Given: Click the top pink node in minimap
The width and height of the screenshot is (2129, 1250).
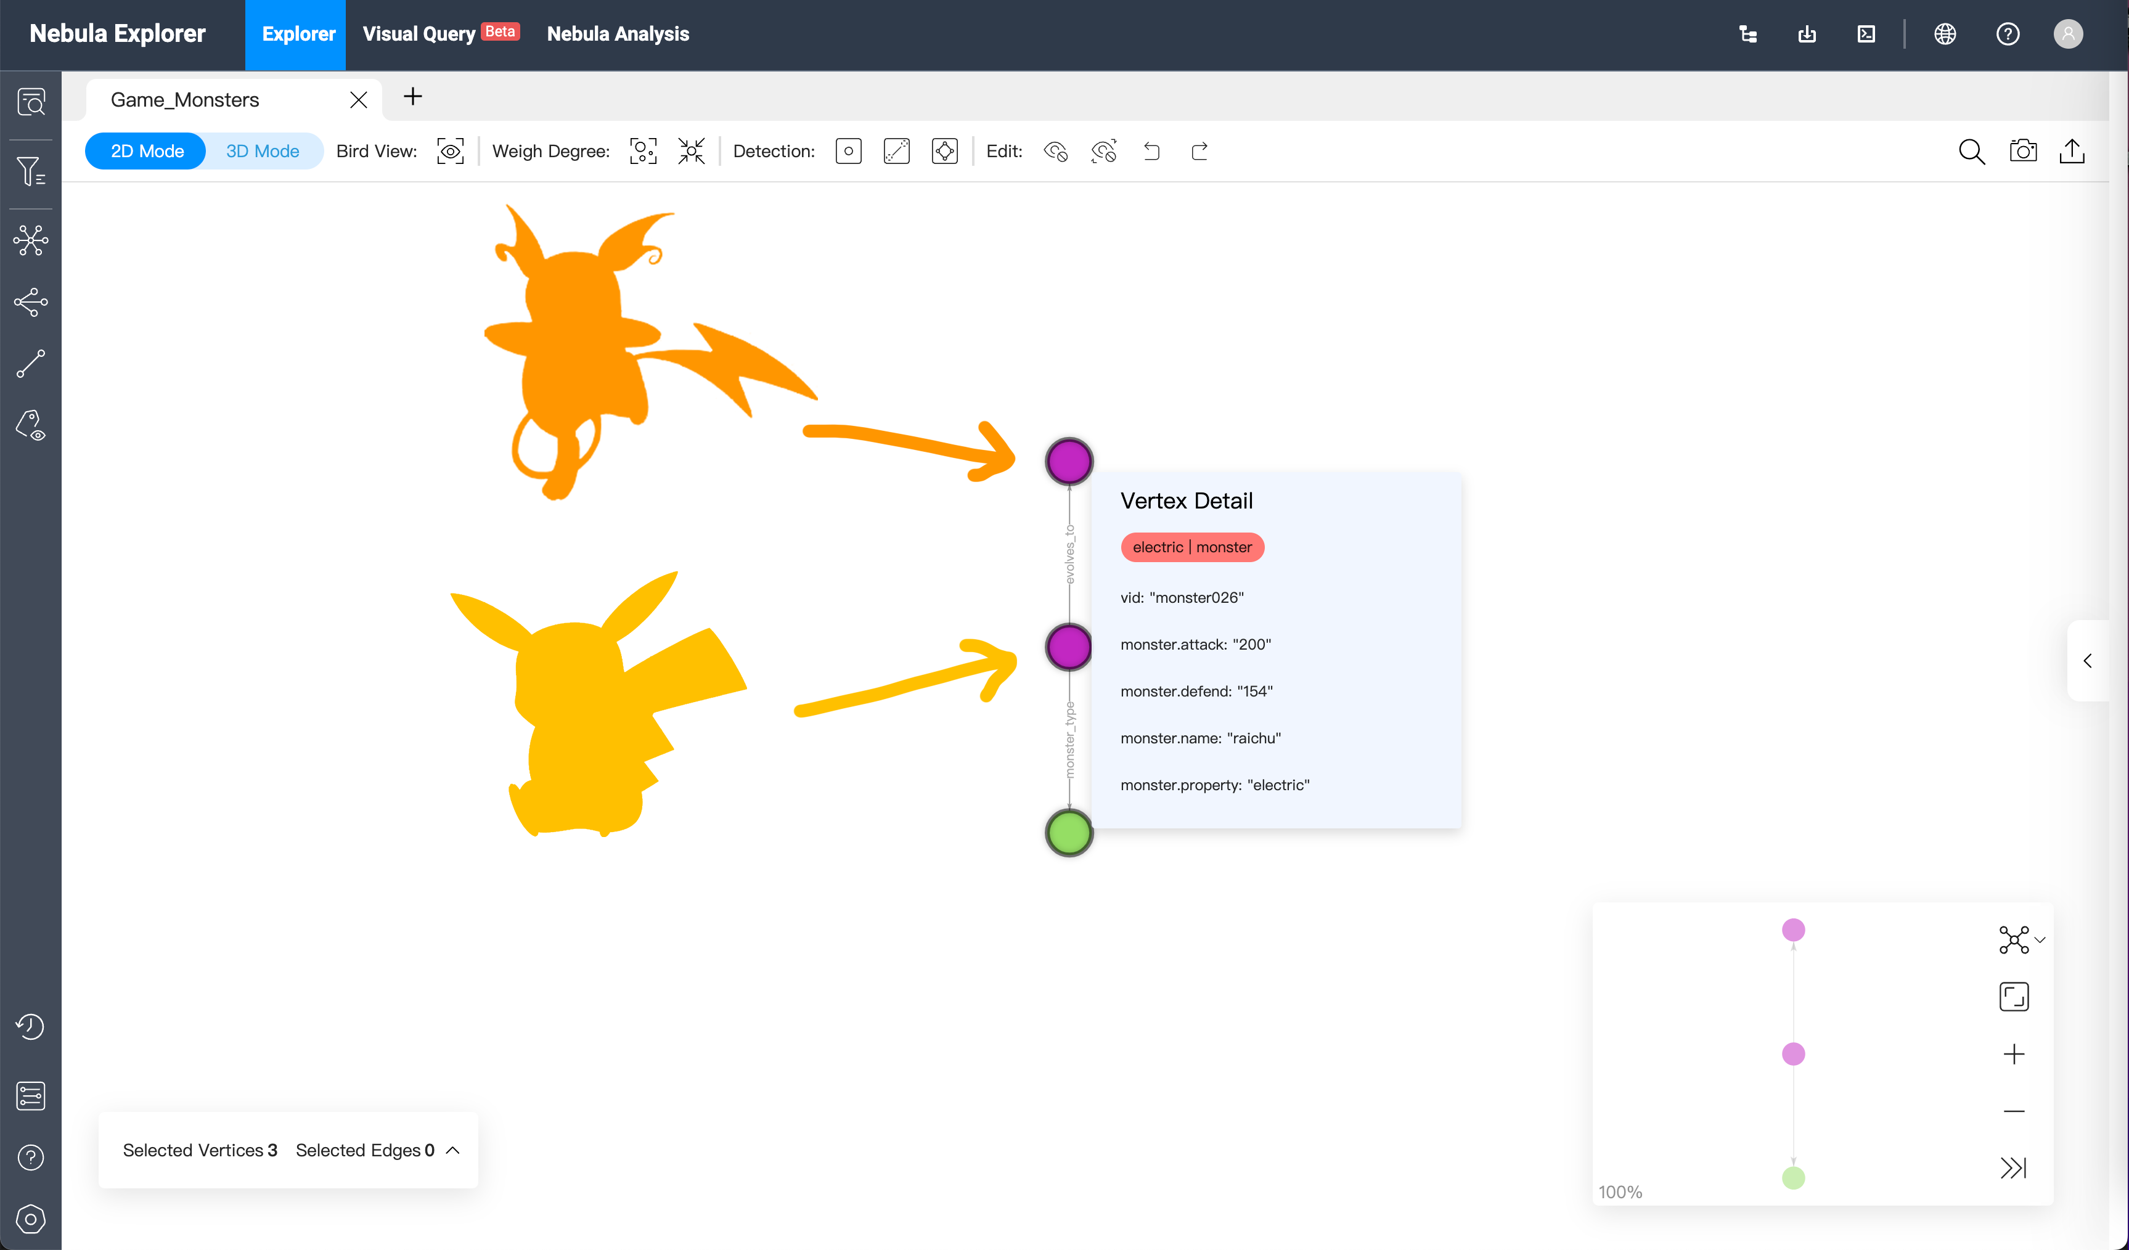Looking at the screenshot, I should 1794,930.
